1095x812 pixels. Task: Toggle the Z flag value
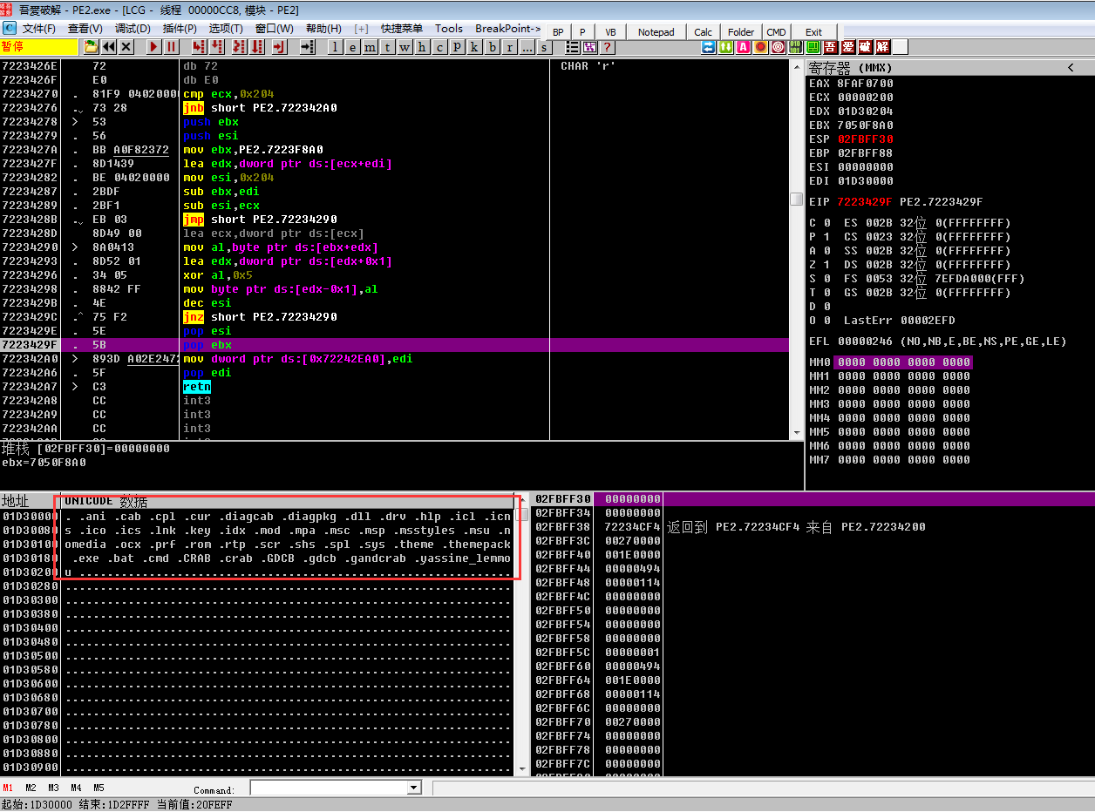[x=827, y=265]
